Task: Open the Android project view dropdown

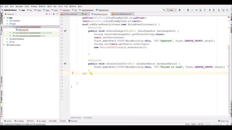Action: (11, 14)
